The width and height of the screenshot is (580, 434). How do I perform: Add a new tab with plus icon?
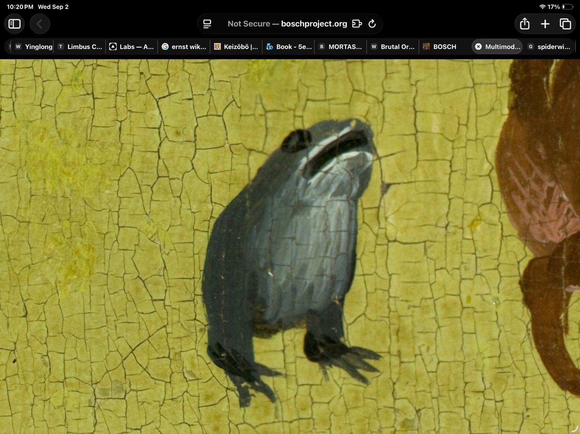pyautogui.click(x=545, y=24)
